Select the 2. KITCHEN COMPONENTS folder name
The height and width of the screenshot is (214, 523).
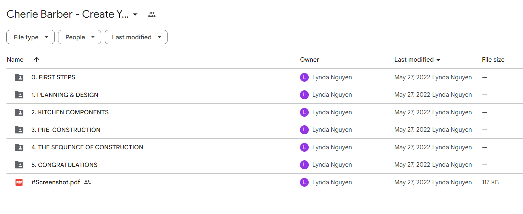tap(70, 112)
